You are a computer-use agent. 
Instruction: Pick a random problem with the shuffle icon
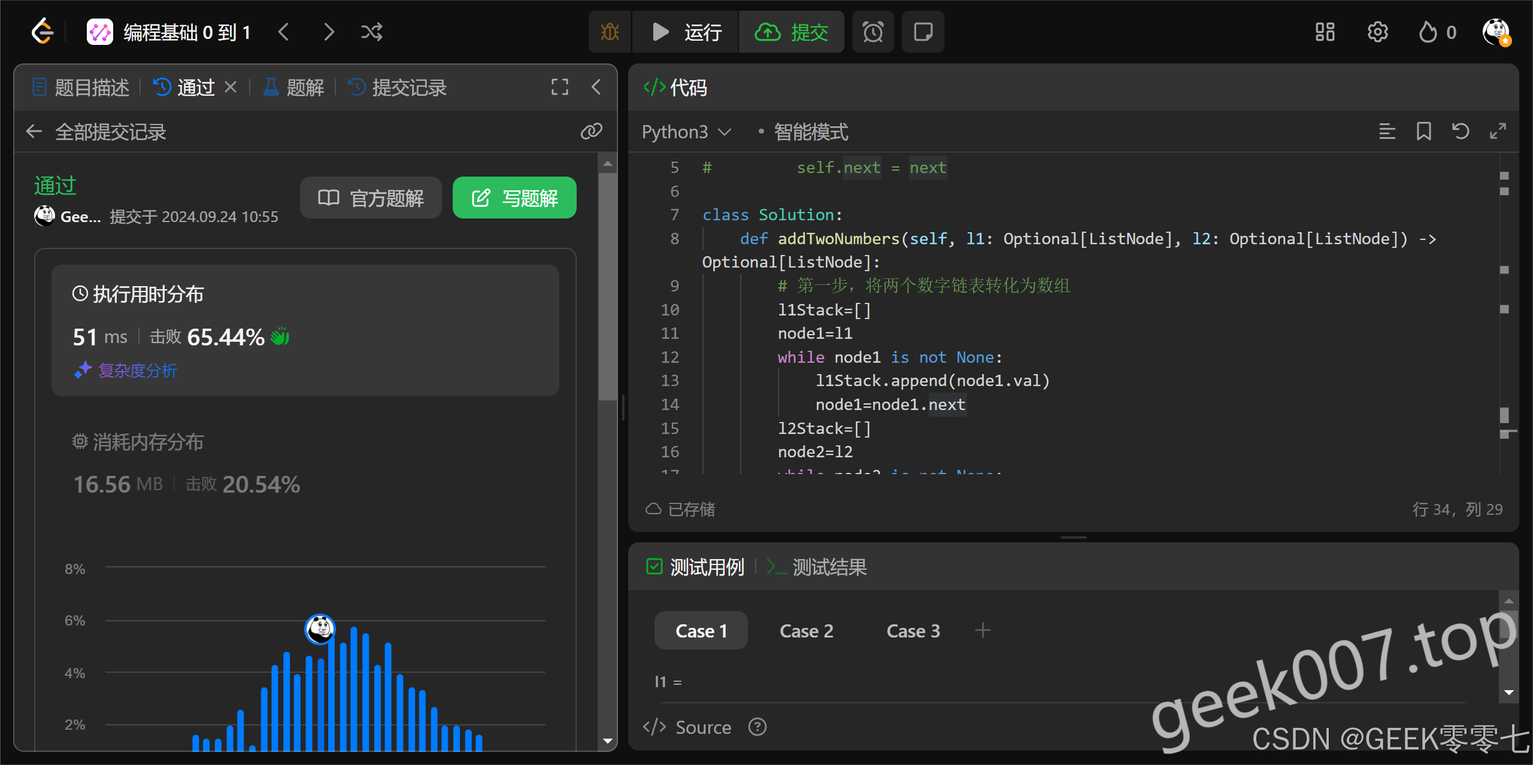(x=371, y=32)
